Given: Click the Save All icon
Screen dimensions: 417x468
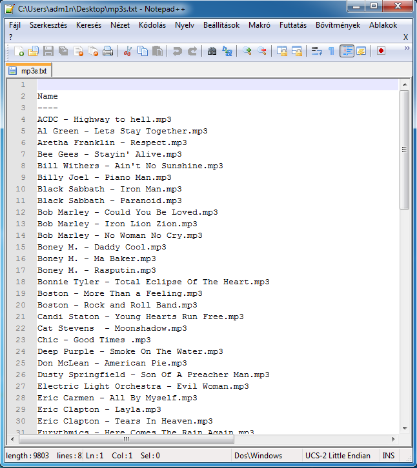Looking at the screenshot, I should click(x=63, y=52).
